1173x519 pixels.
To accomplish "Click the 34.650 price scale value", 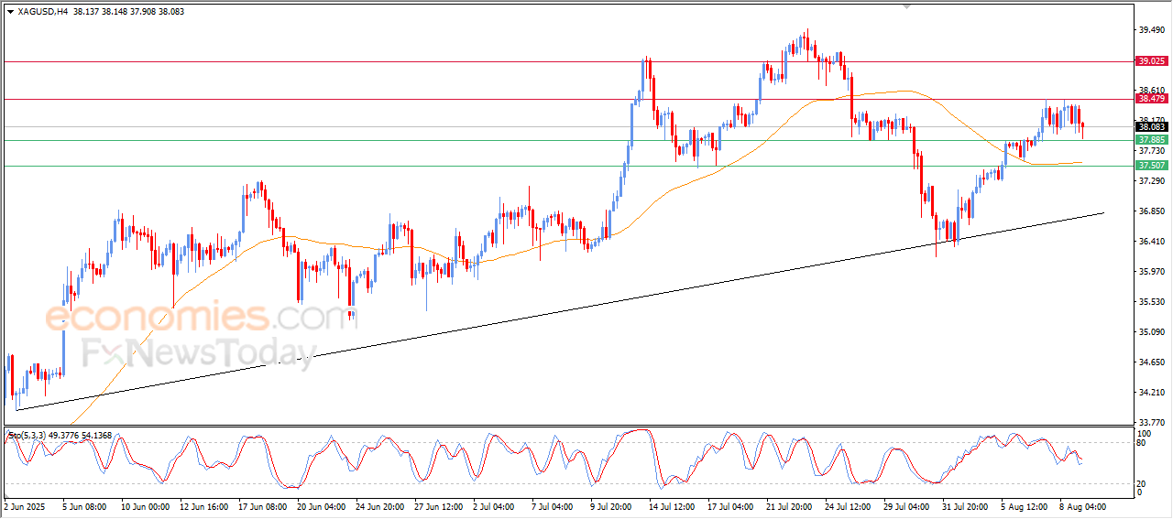I will pos(1152,362).
